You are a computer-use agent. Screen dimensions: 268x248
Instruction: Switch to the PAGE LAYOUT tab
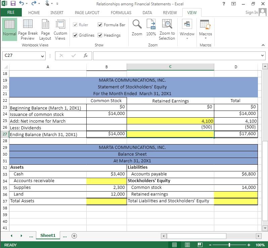click(x=87, y=12)
